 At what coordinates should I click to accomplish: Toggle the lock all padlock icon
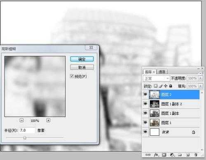coord(171,86)
